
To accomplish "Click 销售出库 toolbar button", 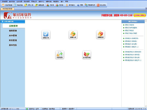I will tap(40, 5).
